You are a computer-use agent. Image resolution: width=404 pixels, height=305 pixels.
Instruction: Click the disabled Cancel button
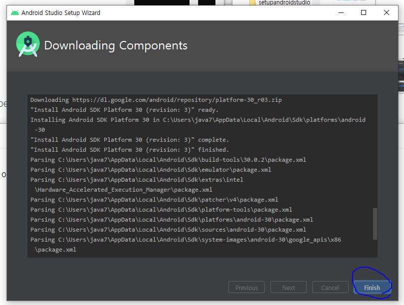(x=330, y=287)
